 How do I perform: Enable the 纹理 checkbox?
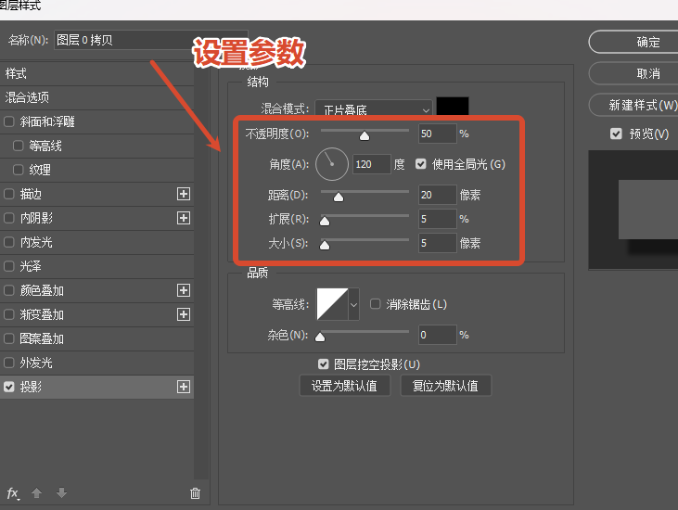coord(19,170)
